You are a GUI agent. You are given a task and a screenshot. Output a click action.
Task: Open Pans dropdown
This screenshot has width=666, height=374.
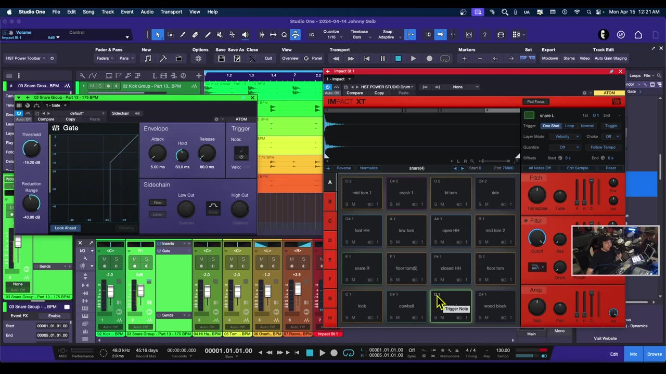(126, 58)
